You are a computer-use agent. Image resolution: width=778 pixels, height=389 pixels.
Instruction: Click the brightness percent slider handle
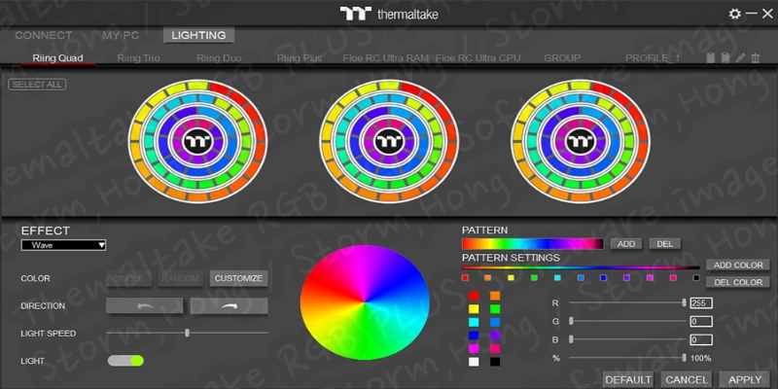point(685,358)
